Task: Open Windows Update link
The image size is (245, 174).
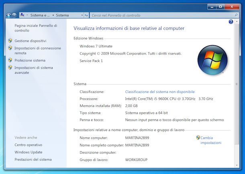Action: 29,152
